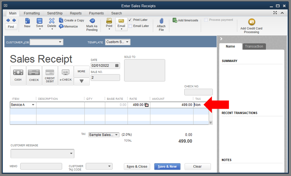Switch to the Send/Ship tab
Screen dimensions: 291x176
point(55,13)
